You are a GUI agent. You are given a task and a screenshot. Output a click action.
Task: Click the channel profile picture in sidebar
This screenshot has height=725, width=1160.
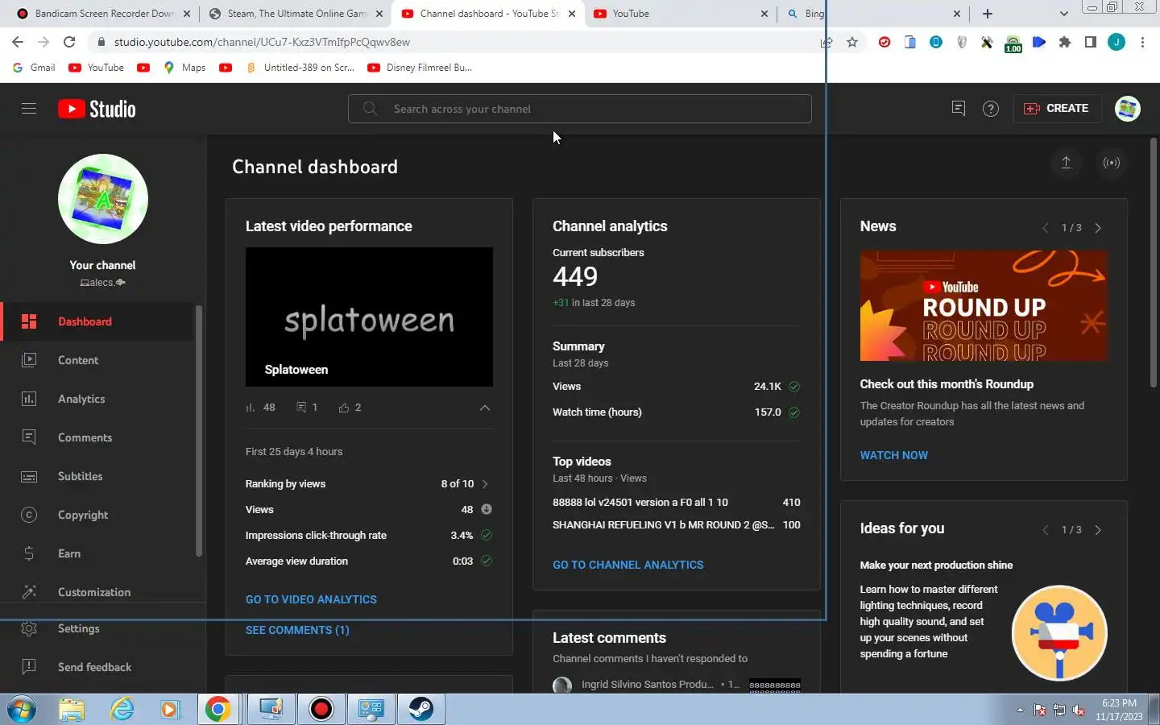click(x=103, y=199)
